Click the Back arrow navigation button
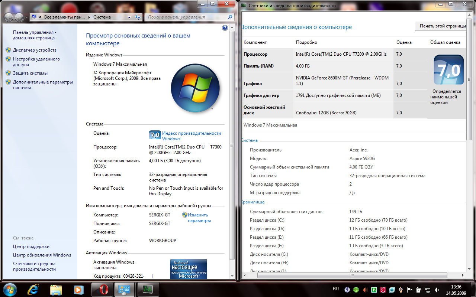The height and width of the screenshot is (297, 476). [9, 17]
